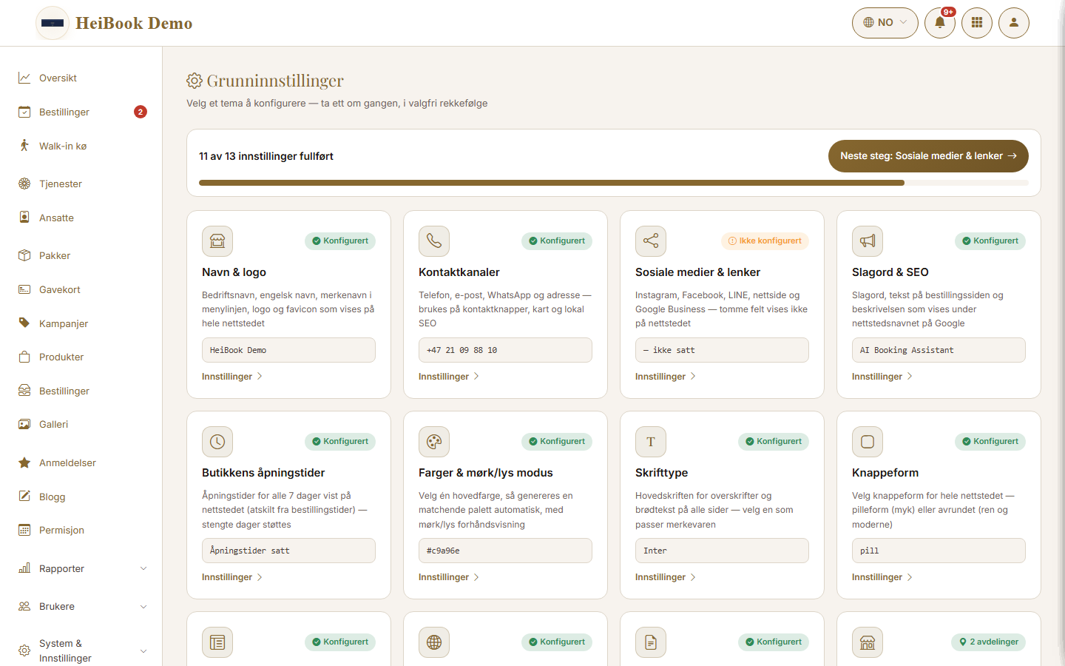
Task: Expand the Brukere sidebar section
Action: pyautogui.click(x=81, y=606)
